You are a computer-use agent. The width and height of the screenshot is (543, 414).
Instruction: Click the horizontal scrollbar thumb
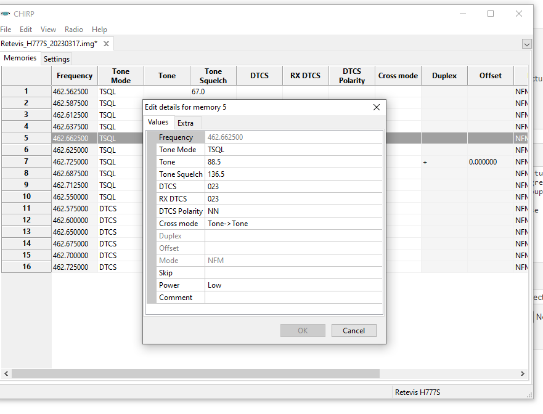tap(195, 373)
